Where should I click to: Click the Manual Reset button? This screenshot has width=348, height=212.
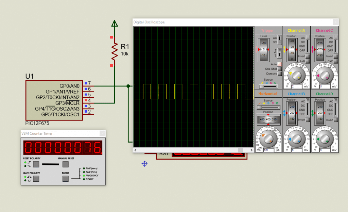tap(66, 164)
